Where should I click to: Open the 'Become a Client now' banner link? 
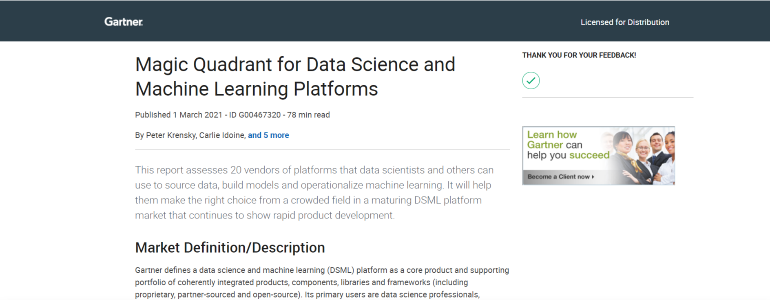click(x=561, y=176)
